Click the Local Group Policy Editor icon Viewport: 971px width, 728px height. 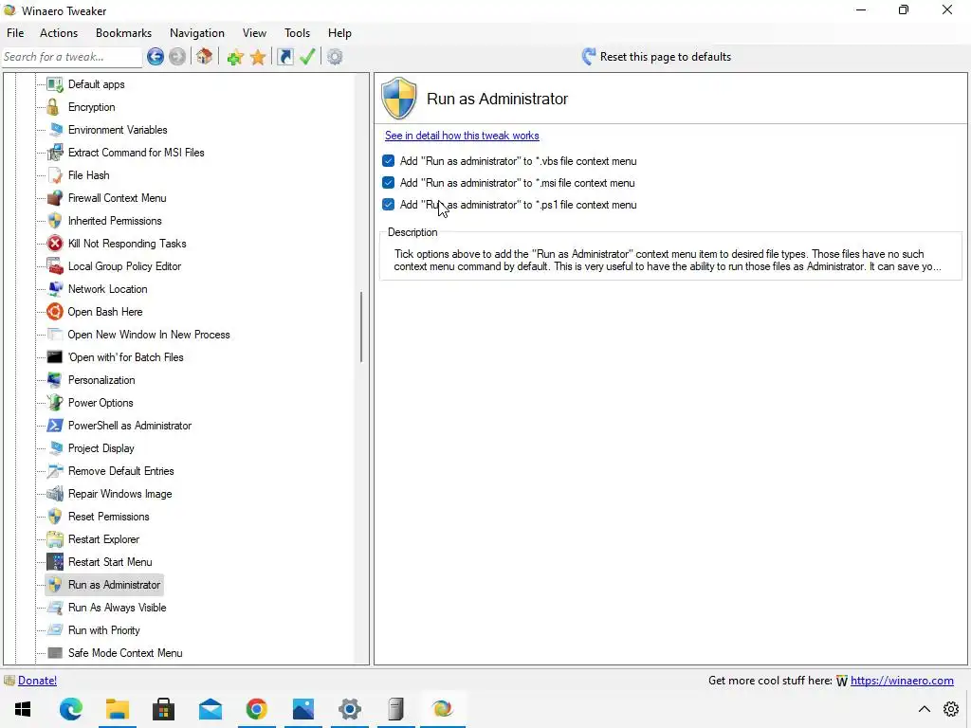[x=55, y=266]
